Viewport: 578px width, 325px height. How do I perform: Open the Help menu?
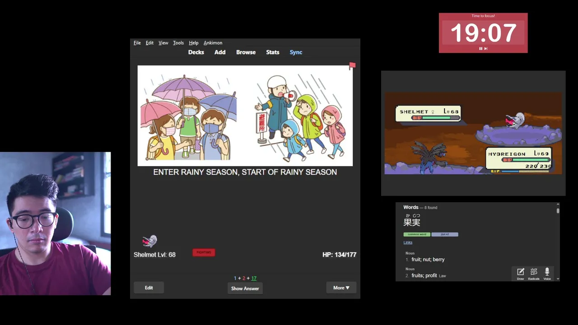[194, 43]
